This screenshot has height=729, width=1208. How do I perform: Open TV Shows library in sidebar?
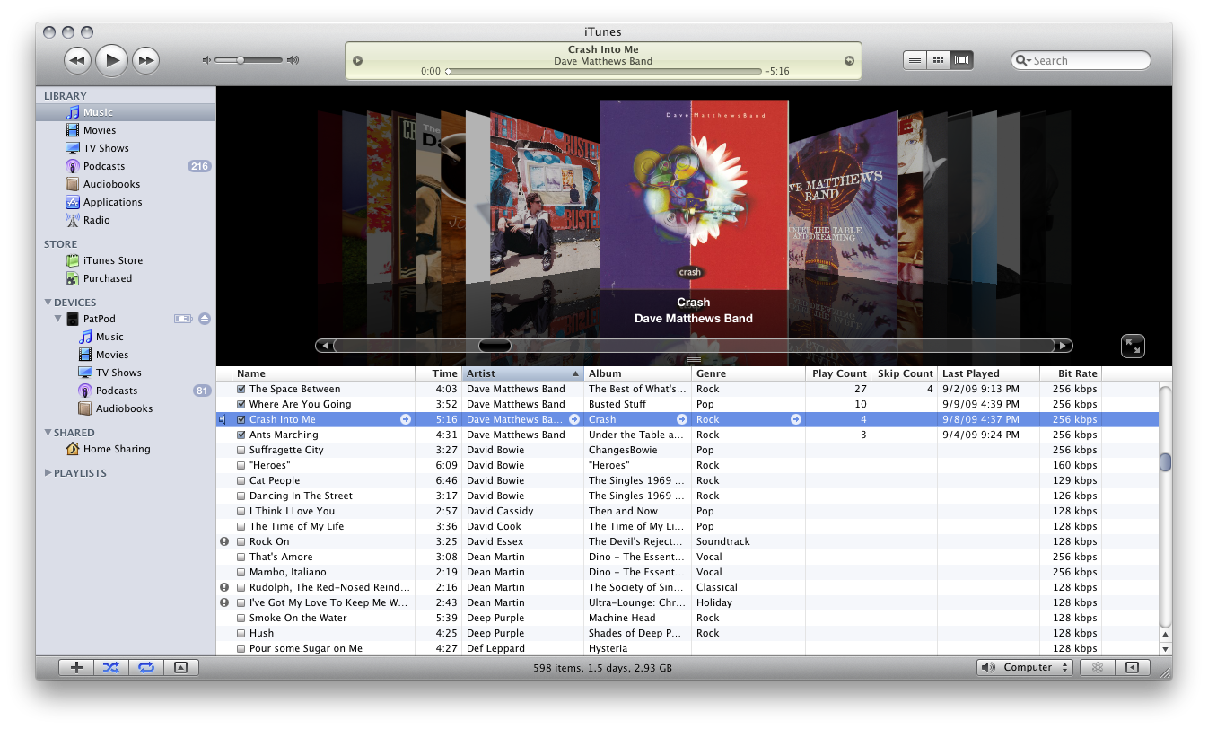(x=126, y=148)
